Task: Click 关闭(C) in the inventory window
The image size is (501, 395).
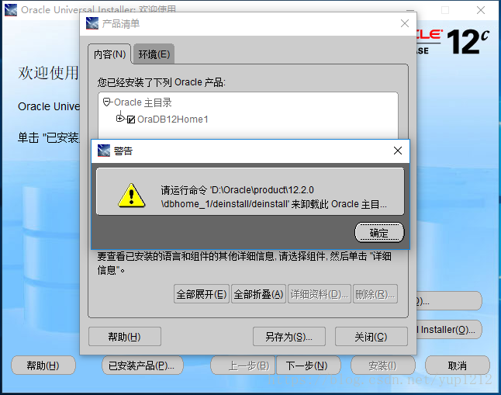Action: 371,337
